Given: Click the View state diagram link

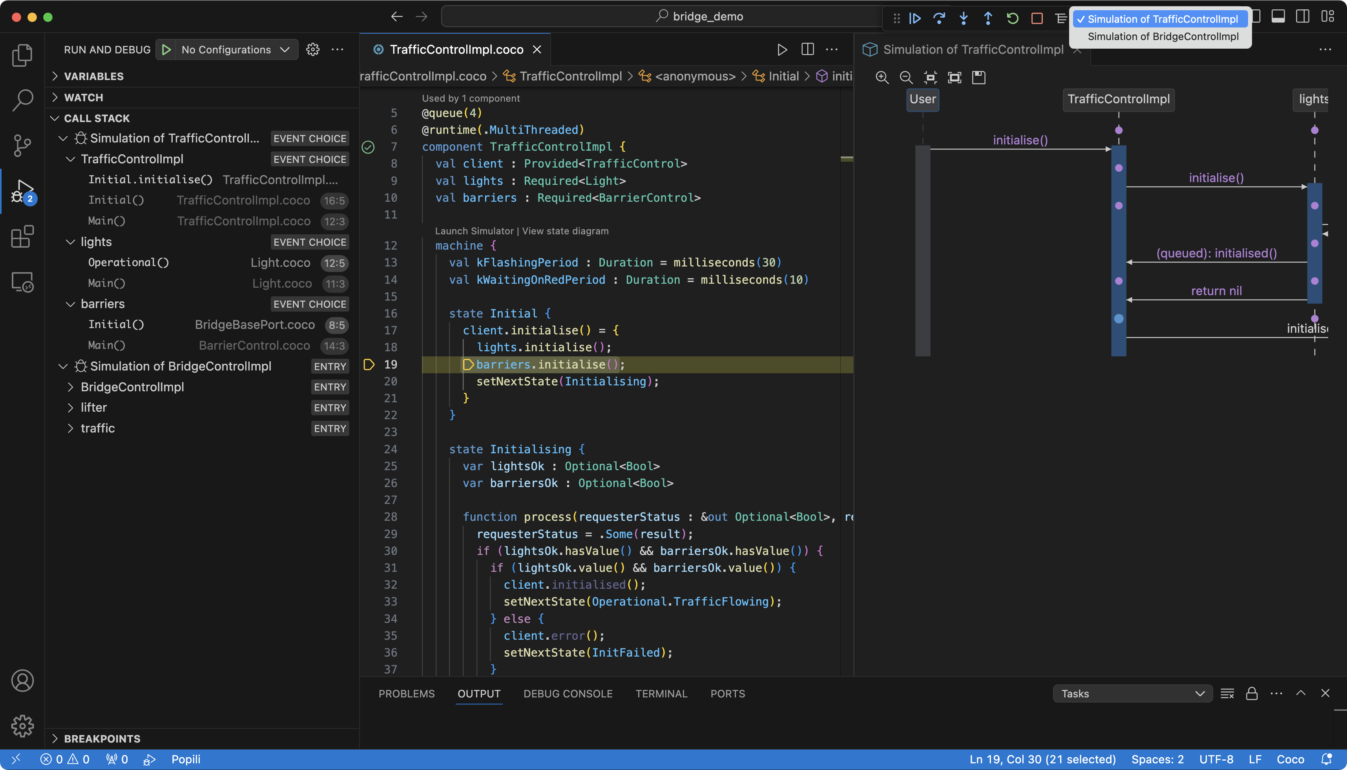Looking at the screenshot, I should pyautogui.click(x=565, y=231).
